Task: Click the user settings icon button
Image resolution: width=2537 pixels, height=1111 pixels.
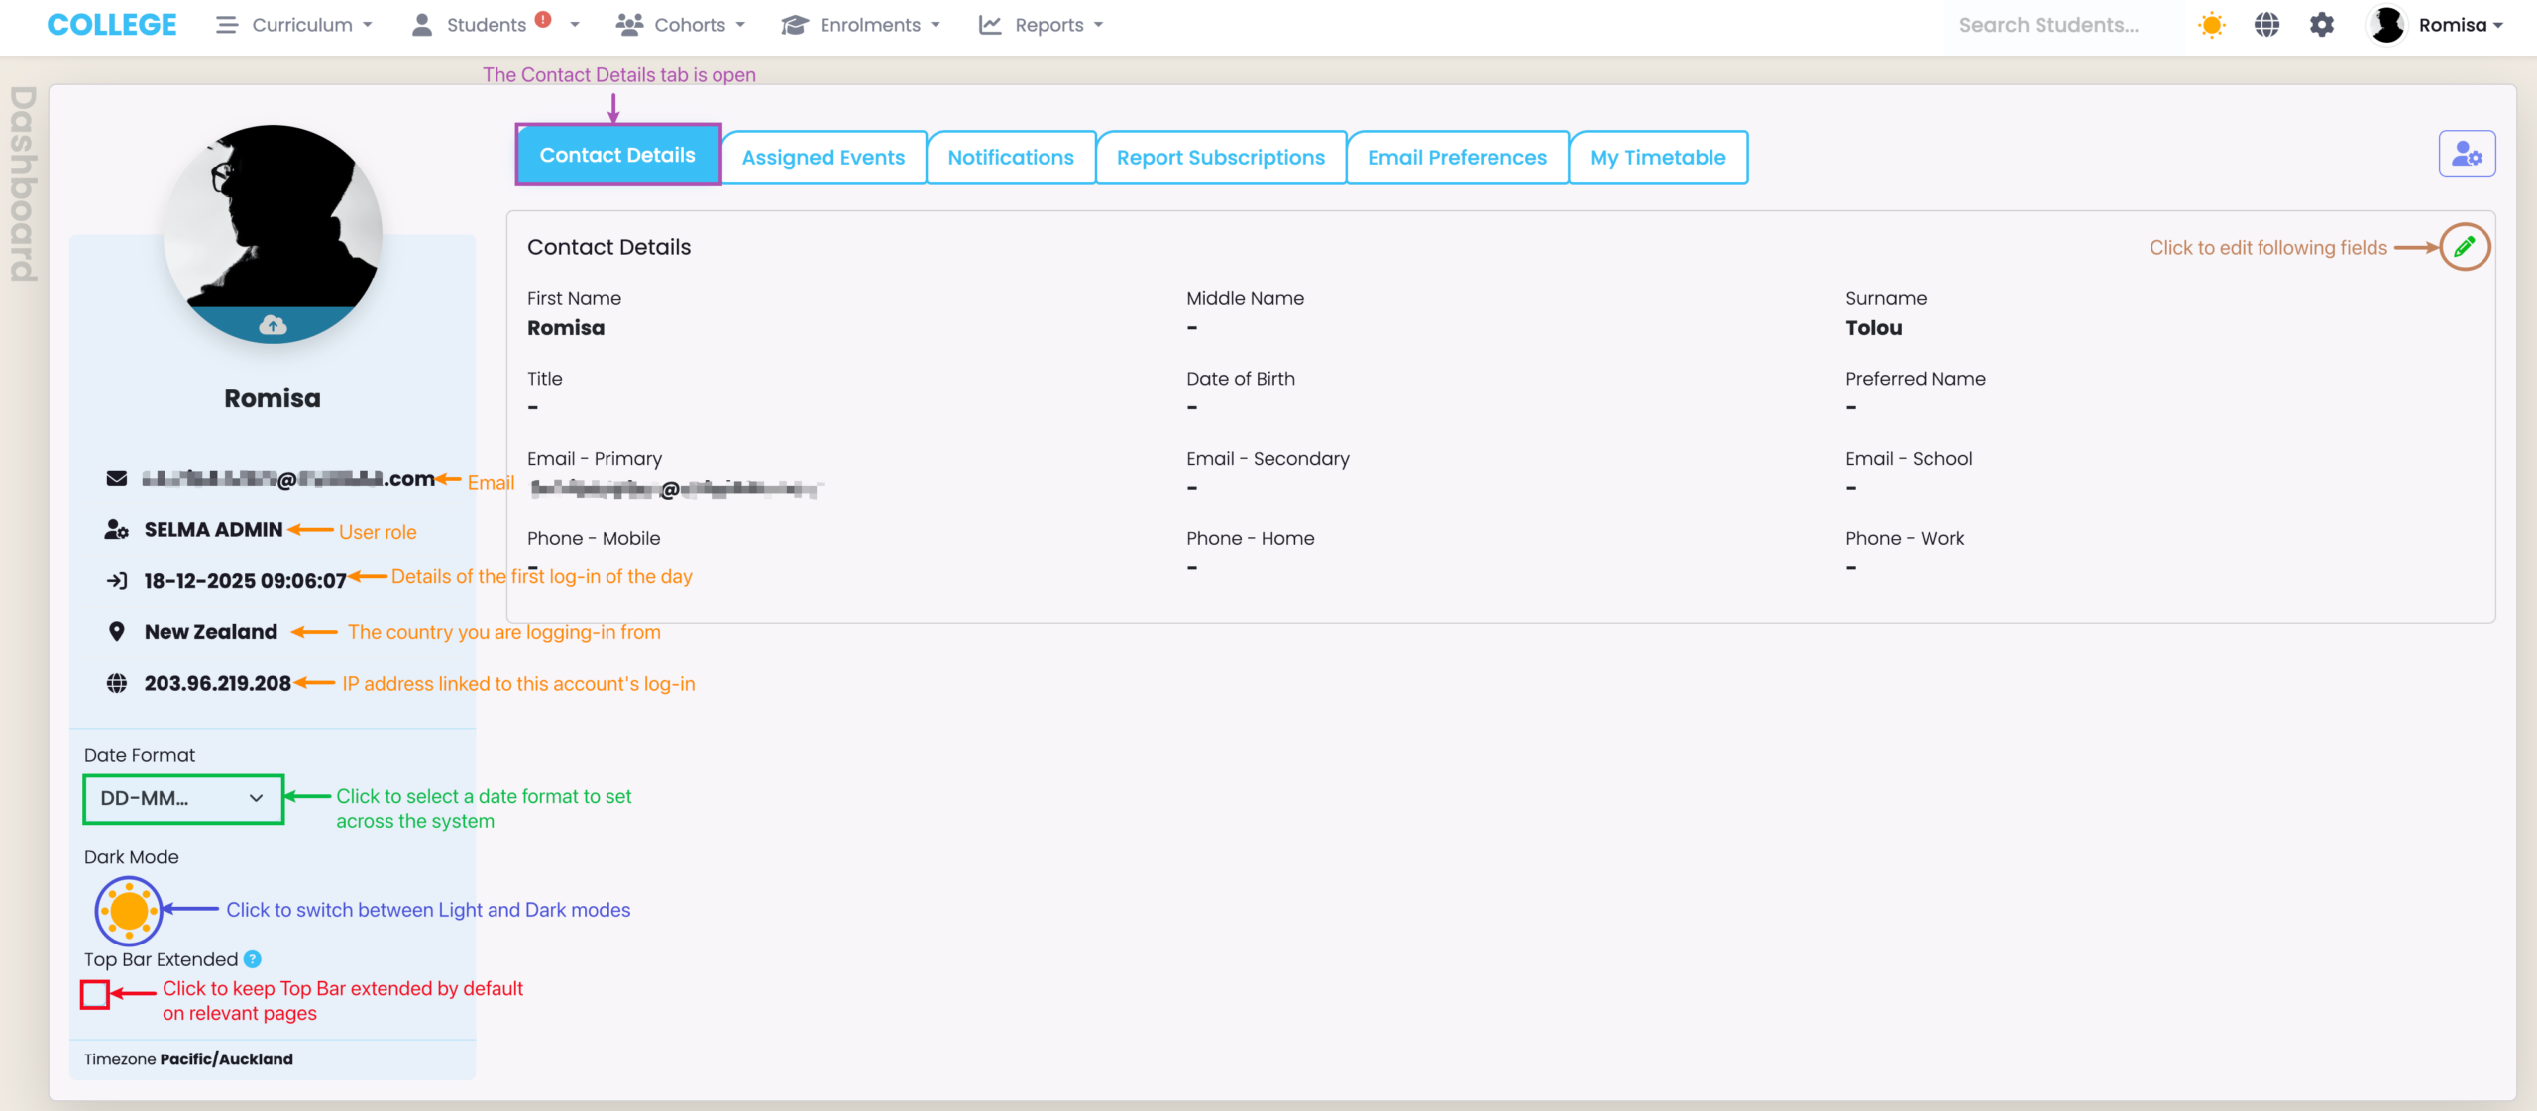Action: (2467, 155)
